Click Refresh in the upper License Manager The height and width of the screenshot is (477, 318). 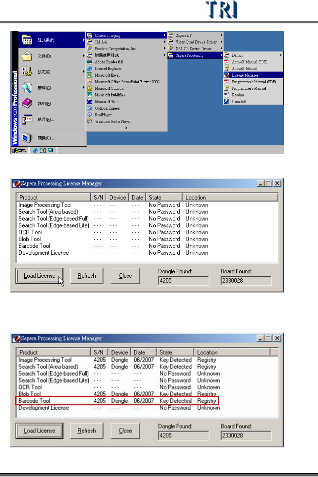coord(87,276)
